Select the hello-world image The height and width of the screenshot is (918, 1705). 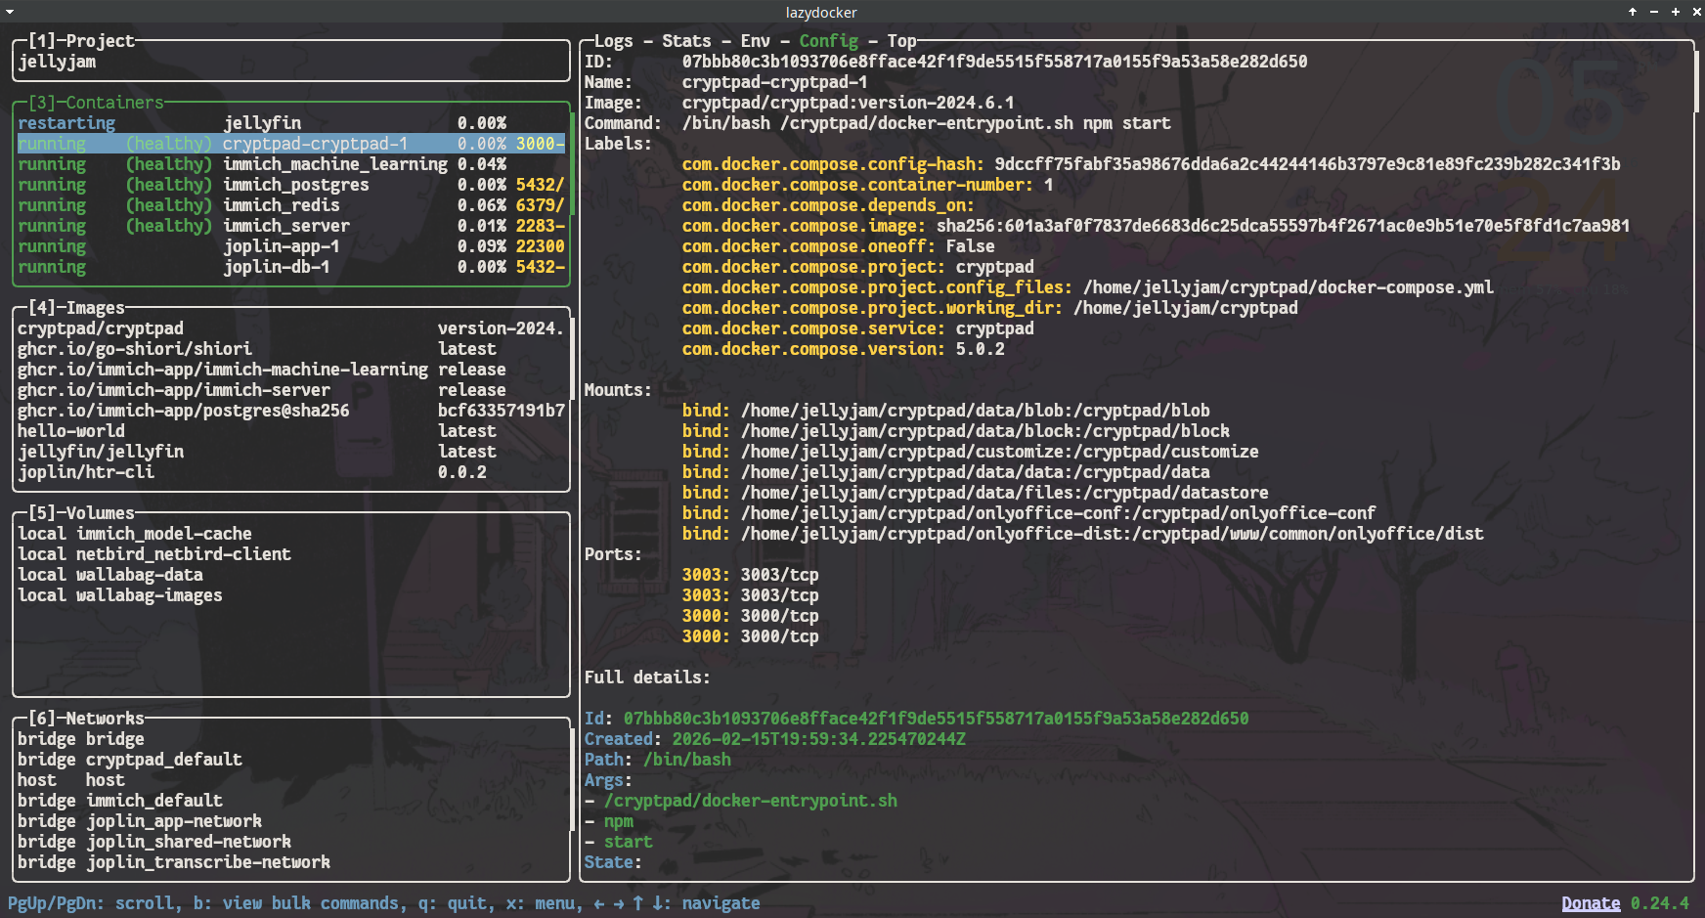(x=291, y=431)
